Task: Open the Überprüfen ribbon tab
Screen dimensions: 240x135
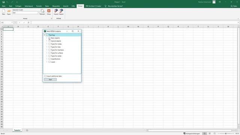Action: 56,6
